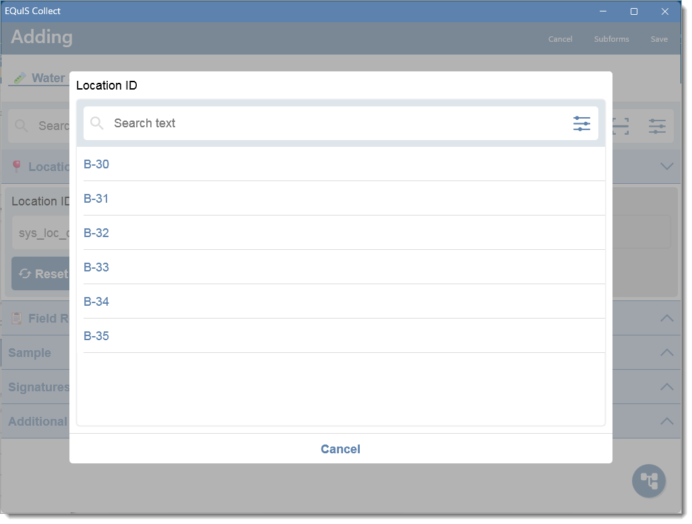
Task: Minimize the EQuIS Collect window
Action: pos(603,11)
